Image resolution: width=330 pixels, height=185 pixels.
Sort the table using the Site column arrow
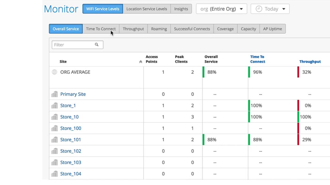[141, 62]
